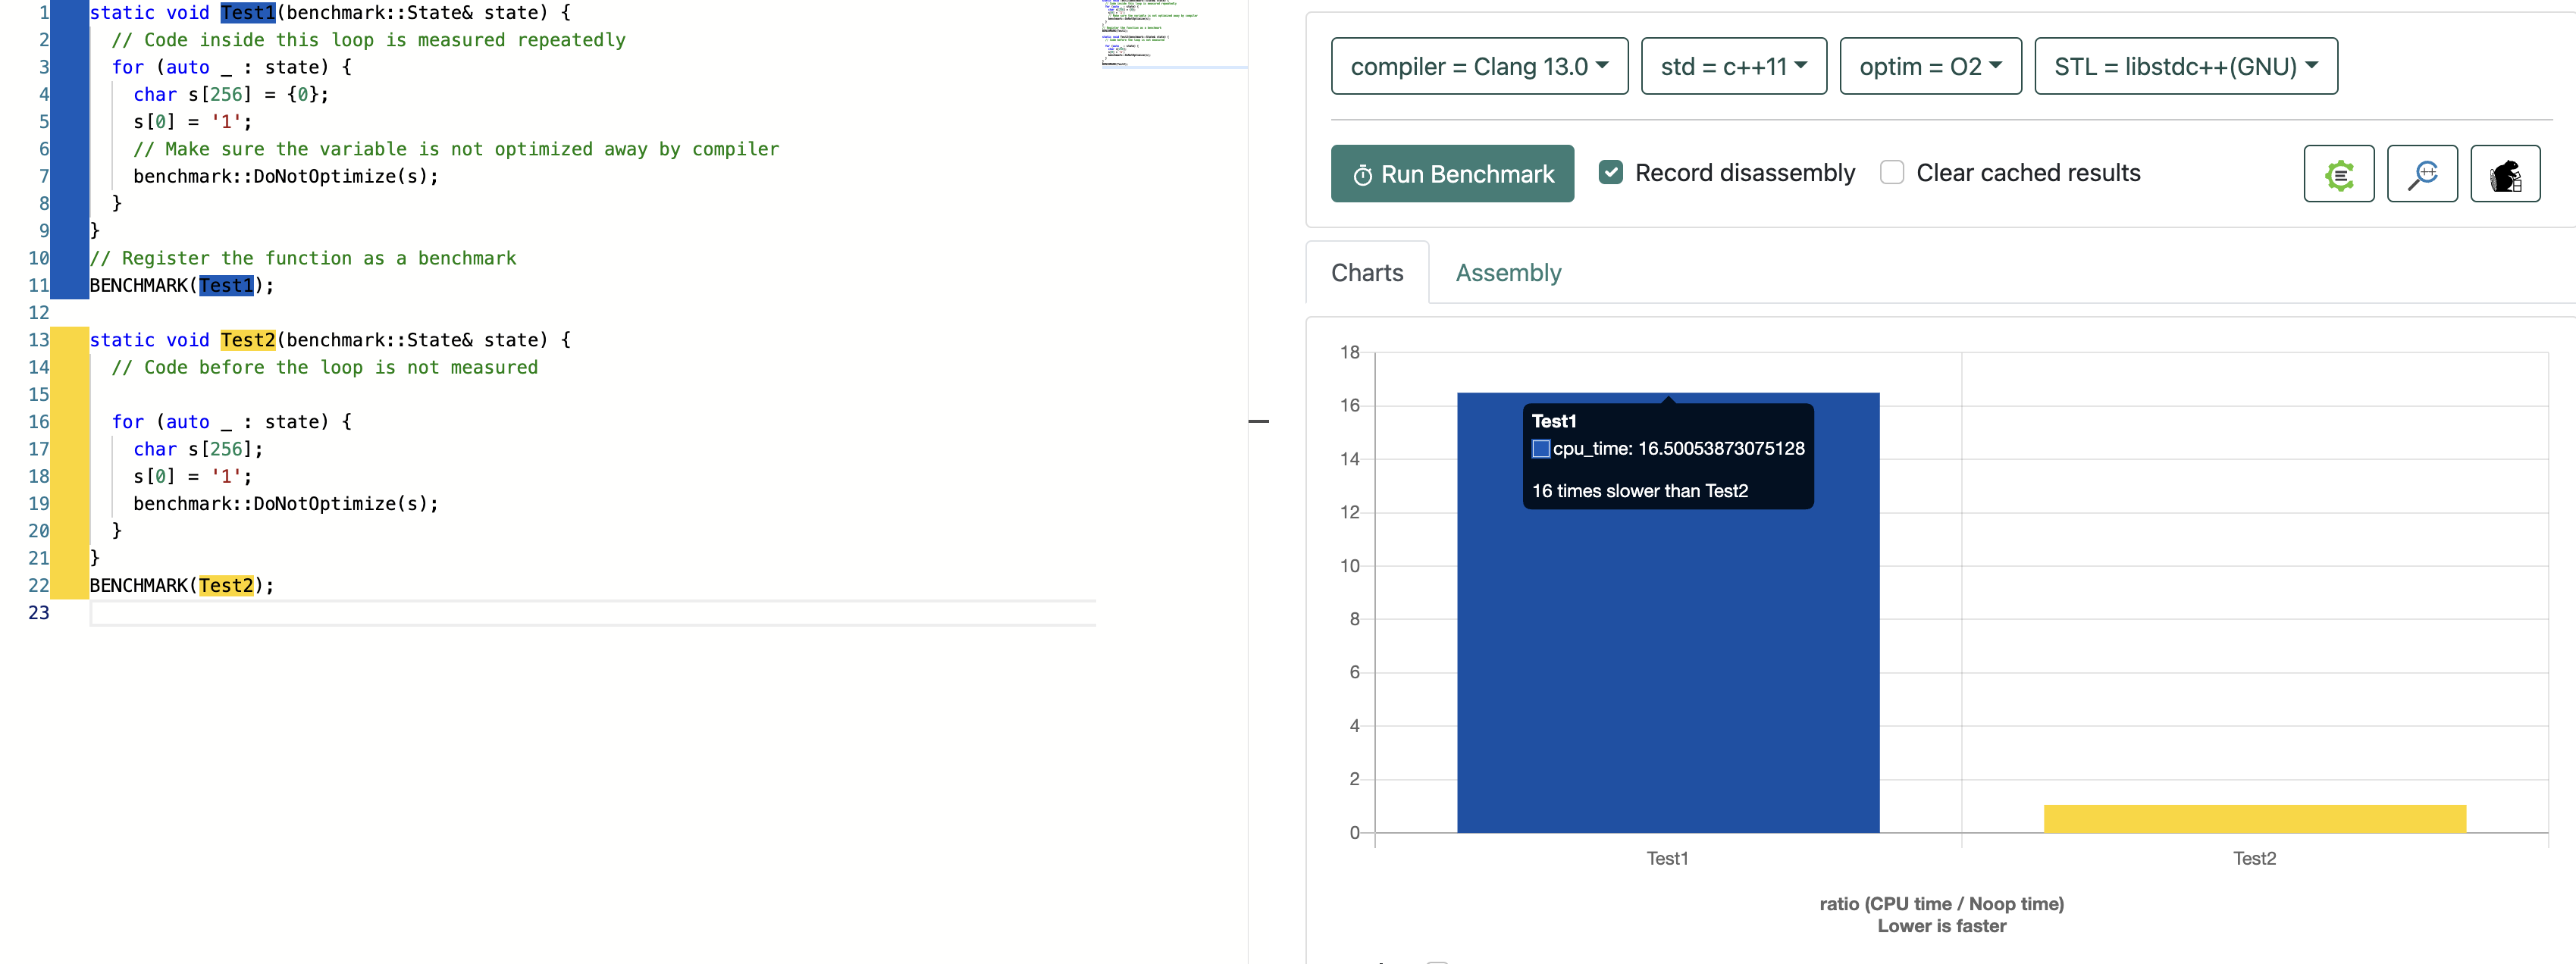This screenshot has width=2576, height=964.
Task: Click the 'cpu_time: 16.50053873075128' tooltip text
Action: 1678,449
